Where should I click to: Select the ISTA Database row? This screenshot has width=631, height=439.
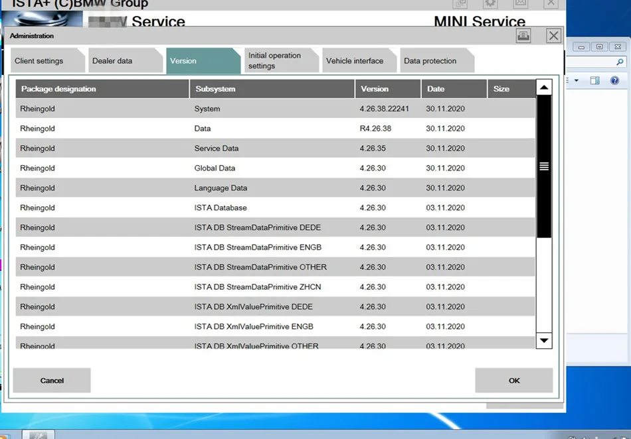click(275, 208)
